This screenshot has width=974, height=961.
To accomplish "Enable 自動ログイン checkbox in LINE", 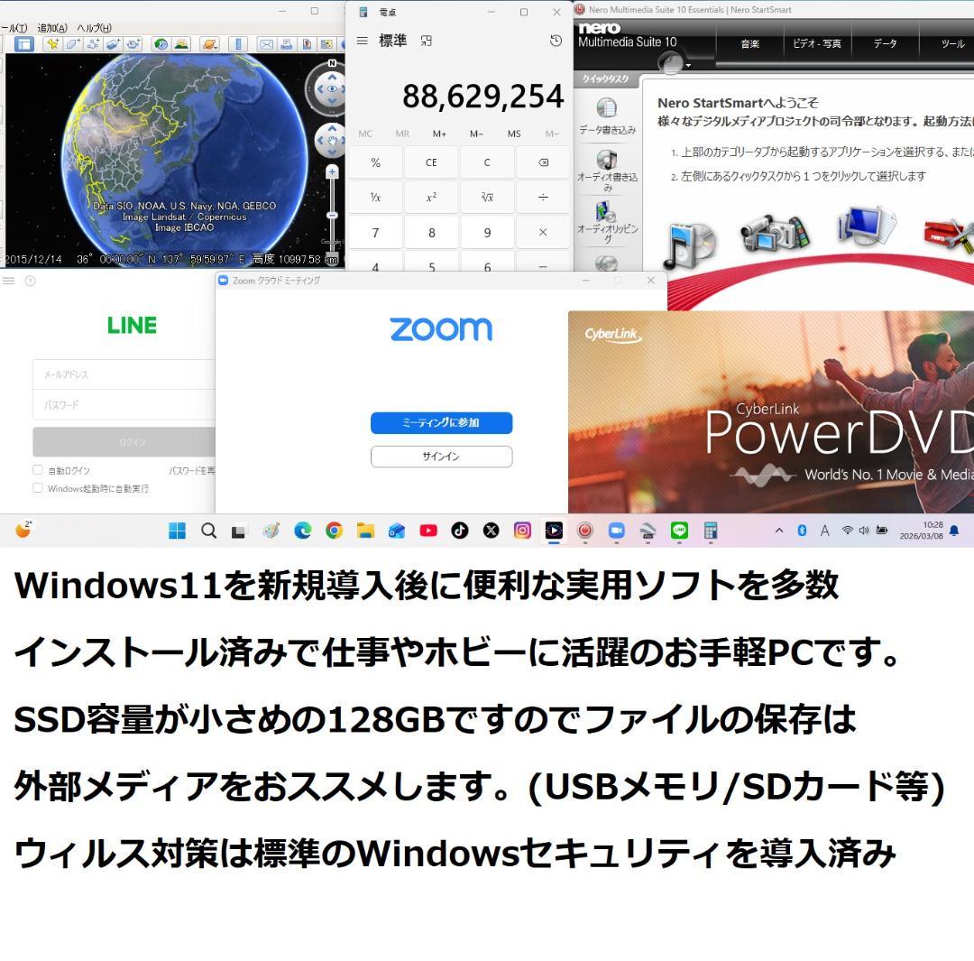I will pyautogui.click(x=38, y=470).
